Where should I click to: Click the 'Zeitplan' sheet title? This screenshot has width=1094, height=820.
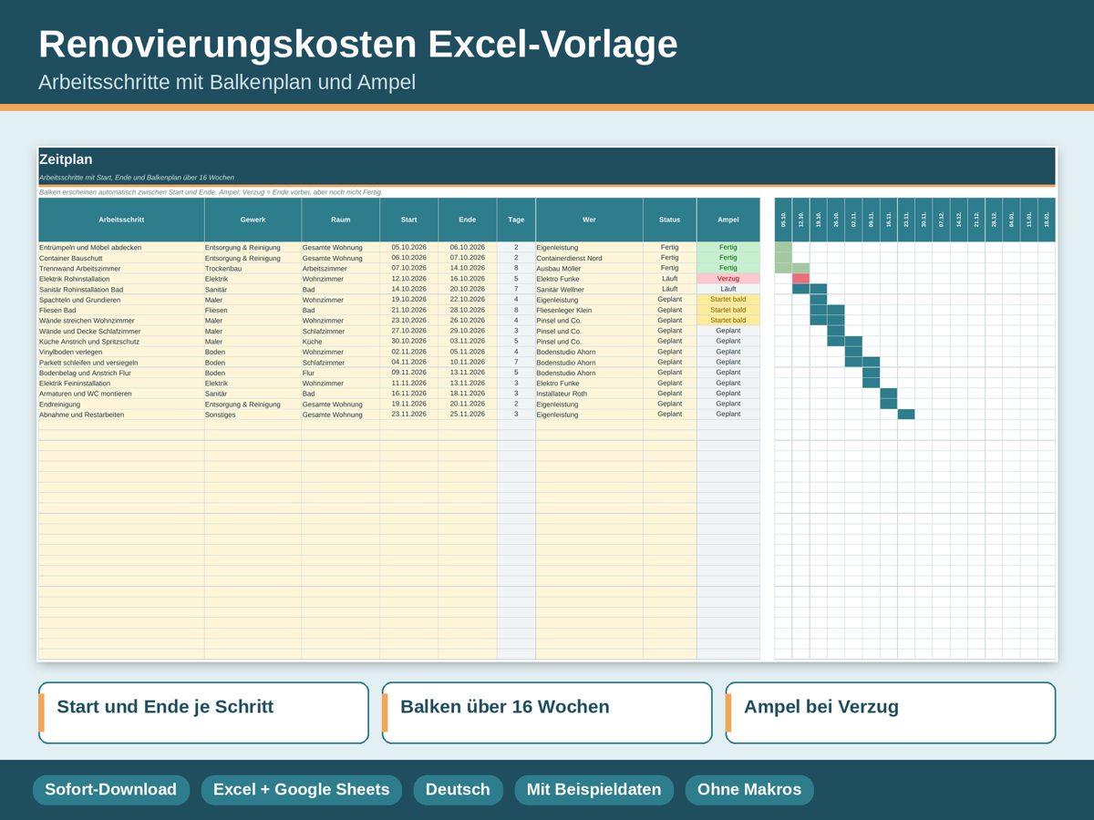66,159
